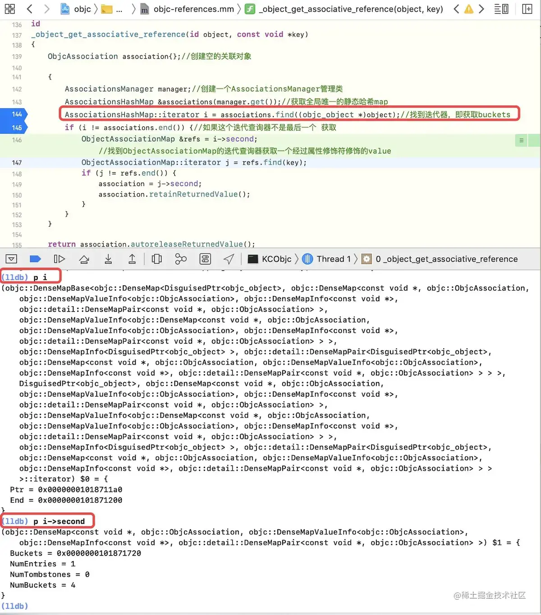The image size is (541, 615).
Task: Toggle breakpoint on line 144
Action: [x=14, y=114]
